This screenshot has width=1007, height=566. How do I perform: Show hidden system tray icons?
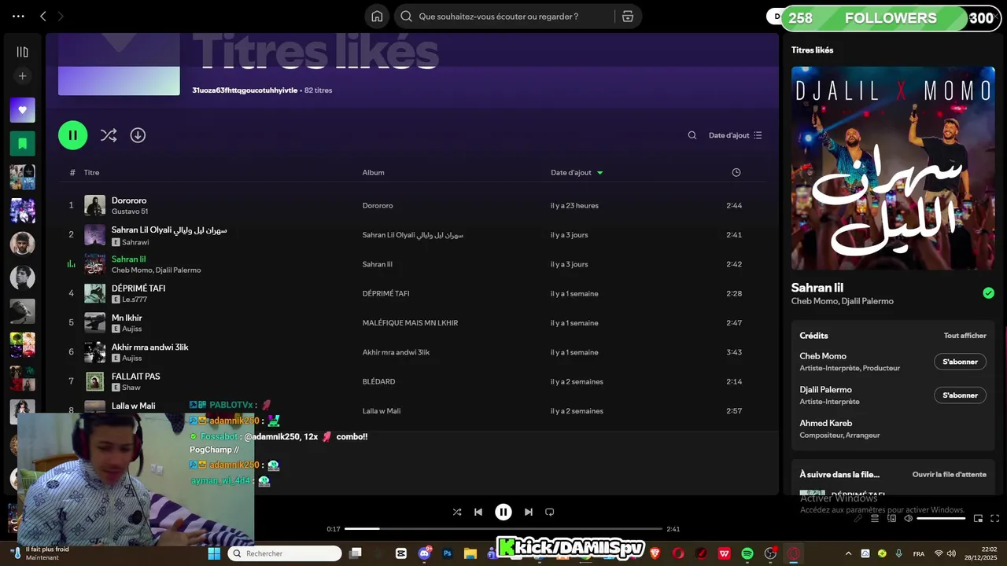pos(848,553)
